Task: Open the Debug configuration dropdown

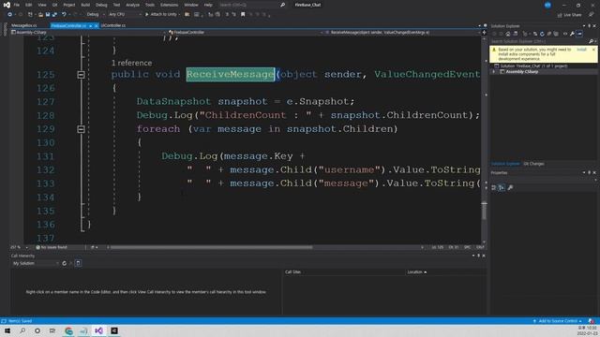Action: click(95, 15)
